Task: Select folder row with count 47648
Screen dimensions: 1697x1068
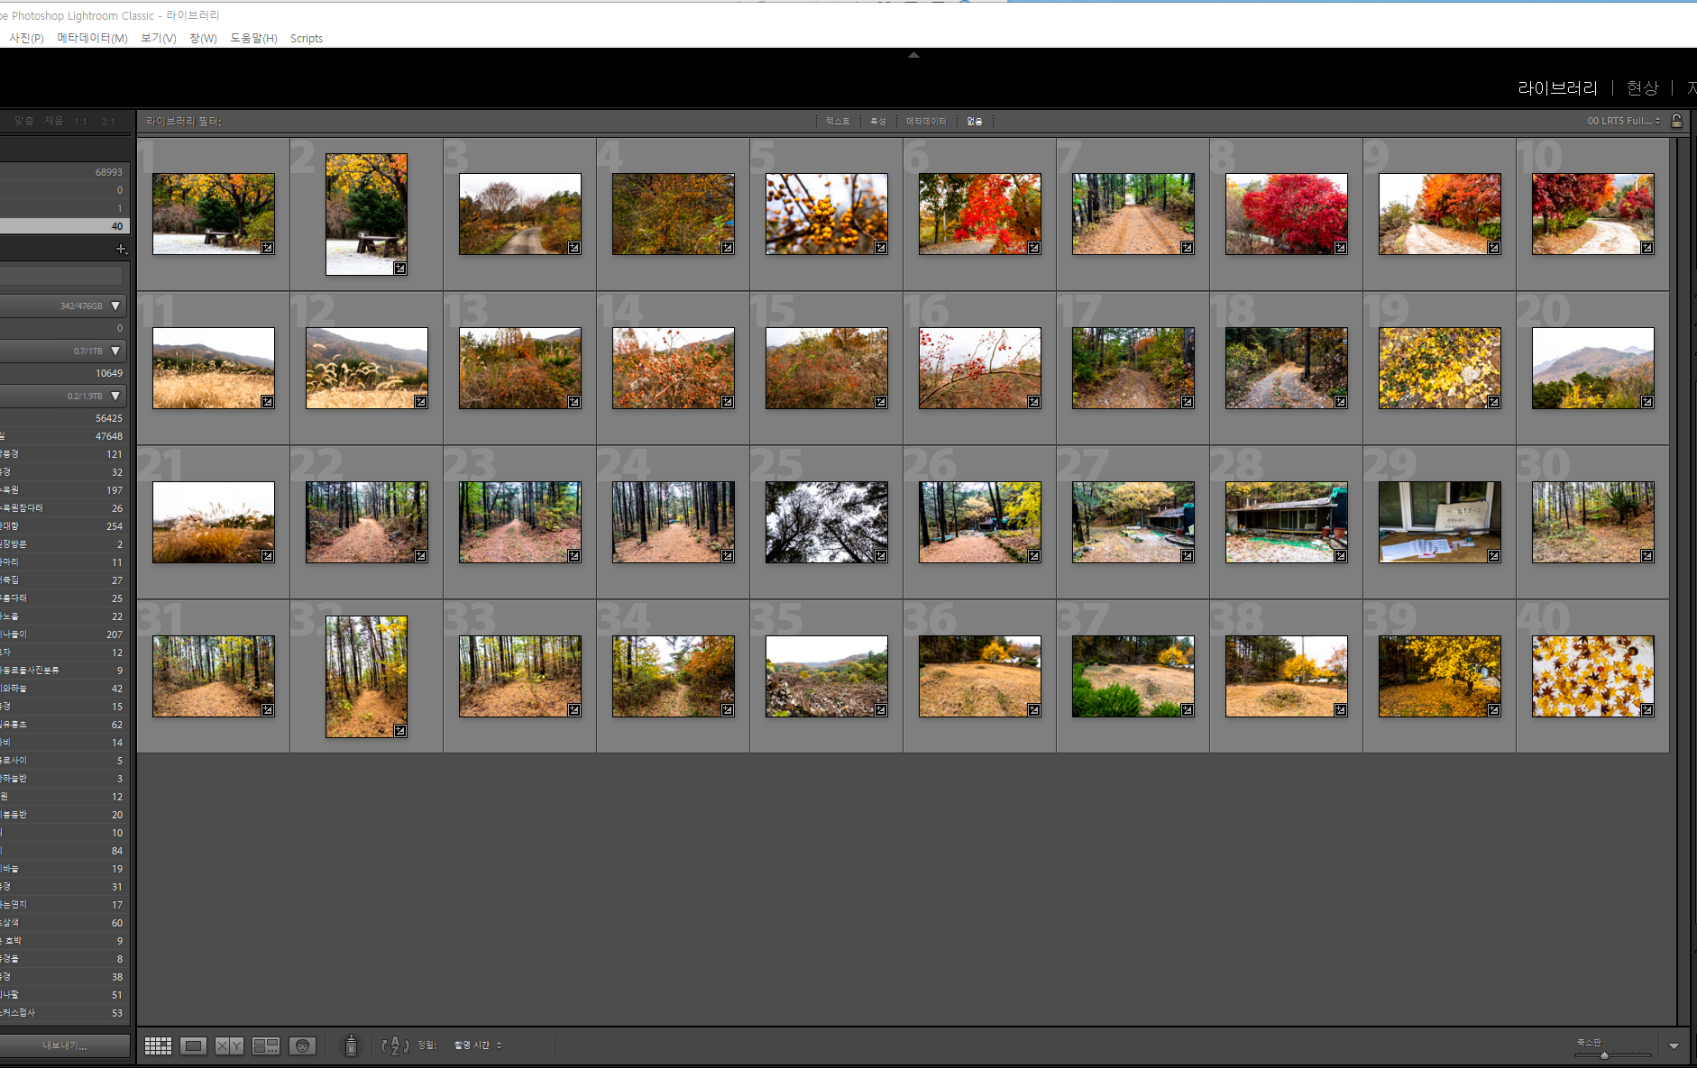Action: pyautogui.click(x=65, y=436)
